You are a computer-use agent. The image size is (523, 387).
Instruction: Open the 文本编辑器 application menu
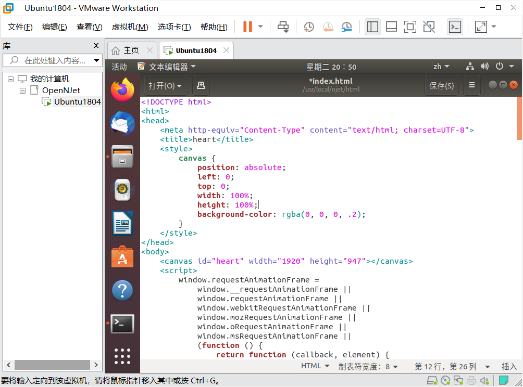click(x=166, y=67)
